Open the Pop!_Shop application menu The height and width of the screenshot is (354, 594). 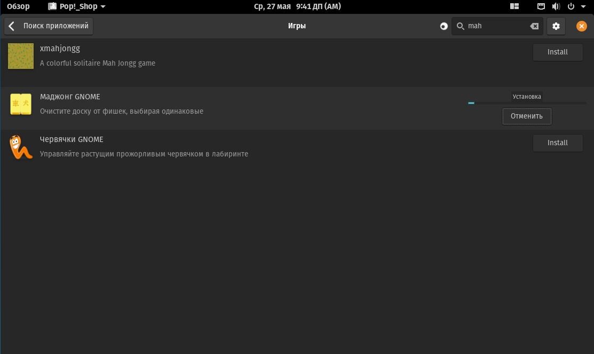click(x=76, y=6)
